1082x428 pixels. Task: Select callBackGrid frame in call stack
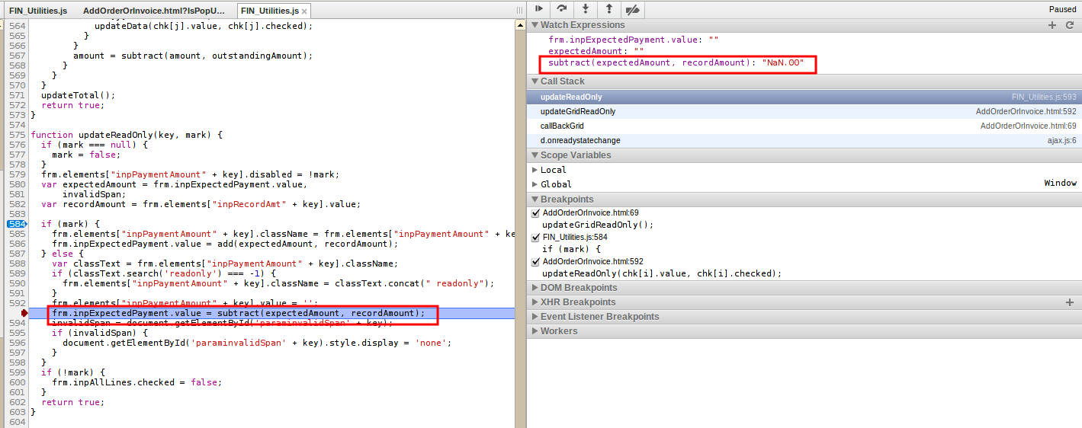point(562,126)
